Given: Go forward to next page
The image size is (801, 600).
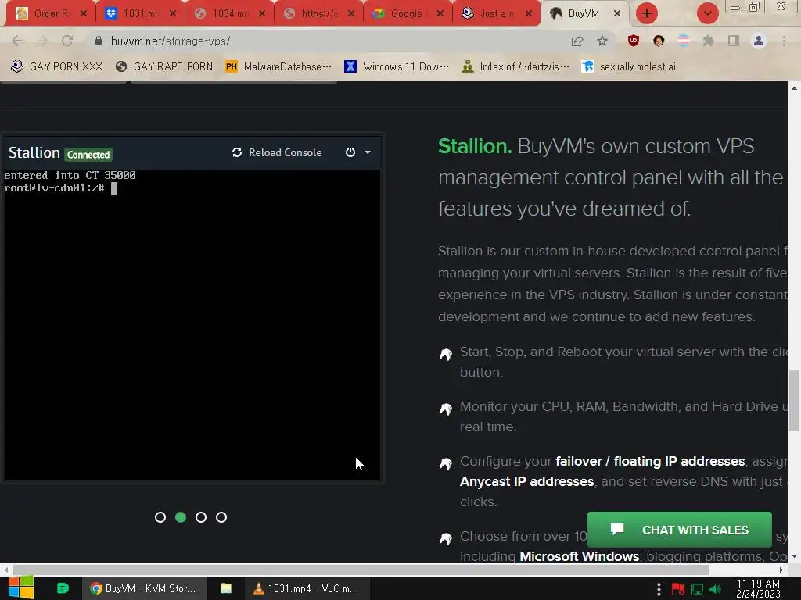Looking at the screenshot, I should click(42, 41).
